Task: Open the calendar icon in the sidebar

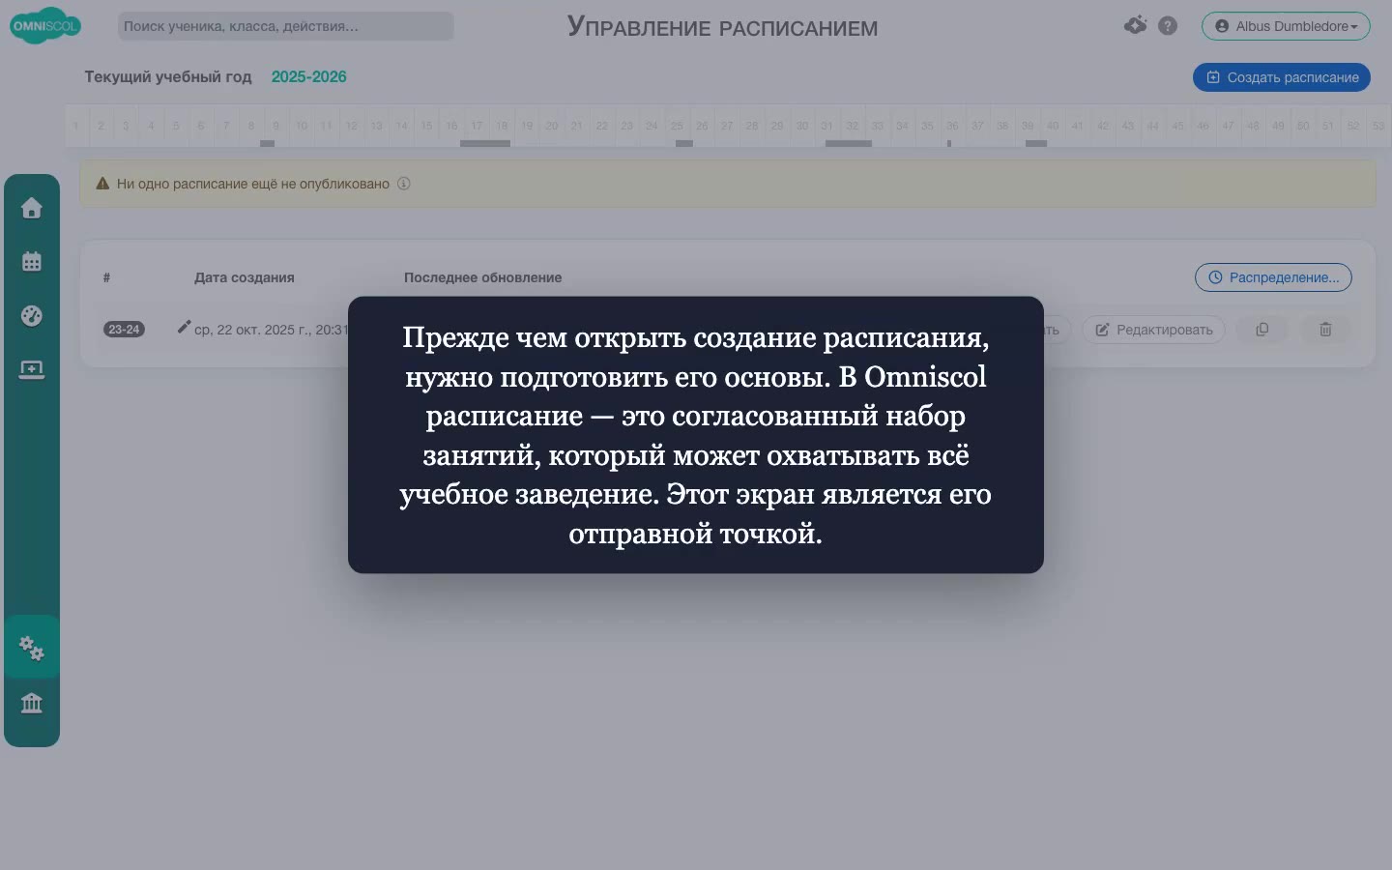Action: pyautogui.click(x=32, y=262)
